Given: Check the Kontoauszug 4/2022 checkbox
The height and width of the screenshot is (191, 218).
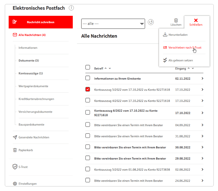Looking at the screenshot, I should [88, 100].
